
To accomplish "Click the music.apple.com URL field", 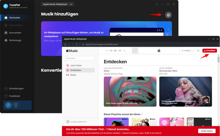I will 101,44.
